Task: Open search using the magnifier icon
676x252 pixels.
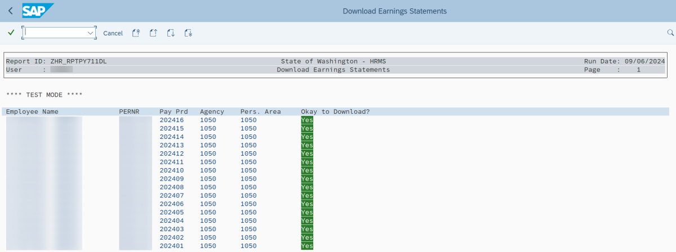Action: (670, 33)
